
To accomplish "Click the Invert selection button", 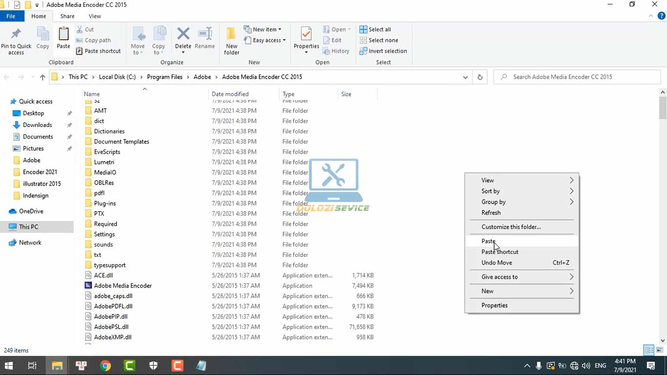I will point(384,51).
